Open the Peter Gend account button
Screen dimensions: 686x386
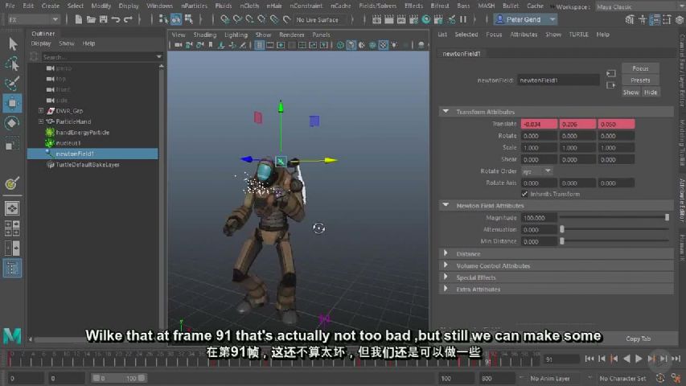[525, 19]
